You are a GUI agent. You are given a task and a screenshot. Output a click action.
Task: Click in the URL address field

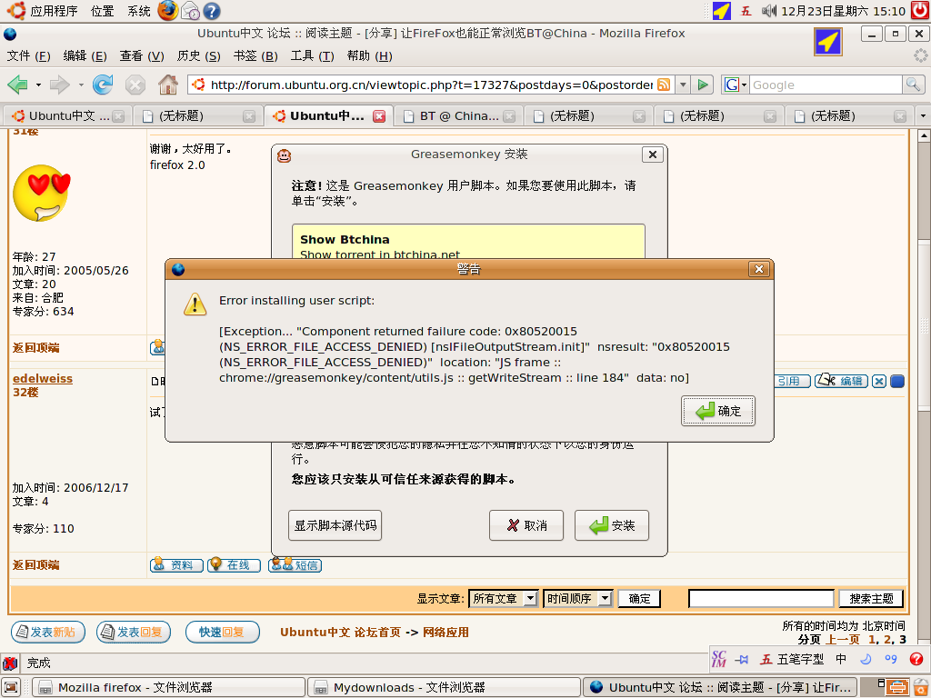coord(431,85)
